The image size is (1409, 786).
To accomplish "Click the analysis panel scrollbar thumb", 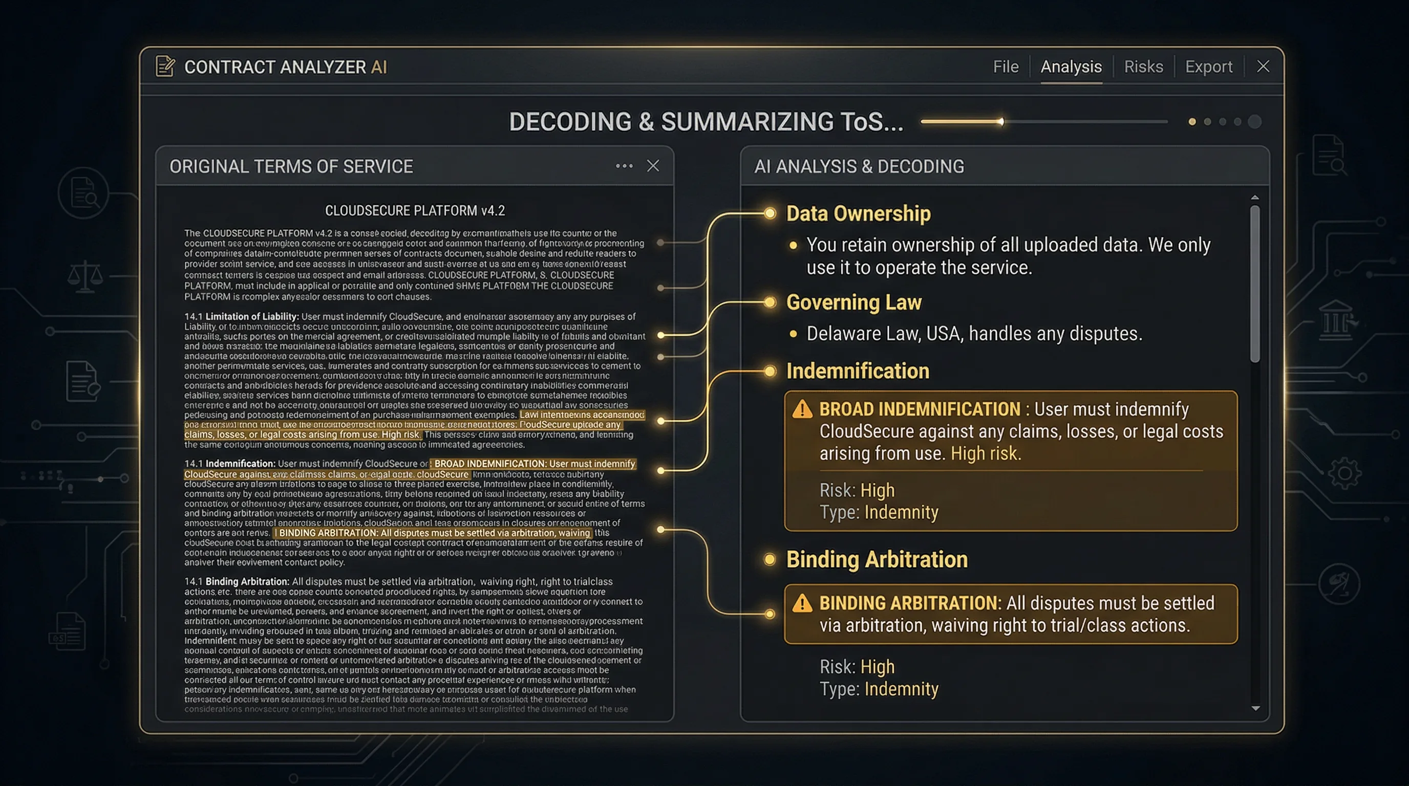I will [1255, 283].
